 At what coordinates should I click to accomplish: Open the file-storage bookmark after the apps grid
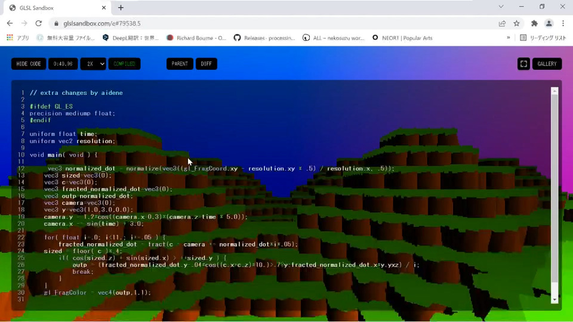tap(66, 38)
